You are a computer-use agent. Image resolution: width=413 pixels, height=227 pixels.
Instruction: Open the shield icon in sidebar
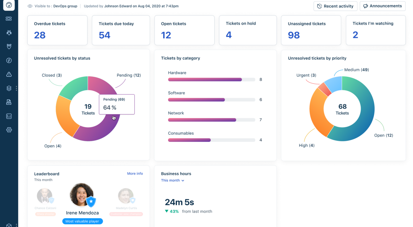point(9,47)
